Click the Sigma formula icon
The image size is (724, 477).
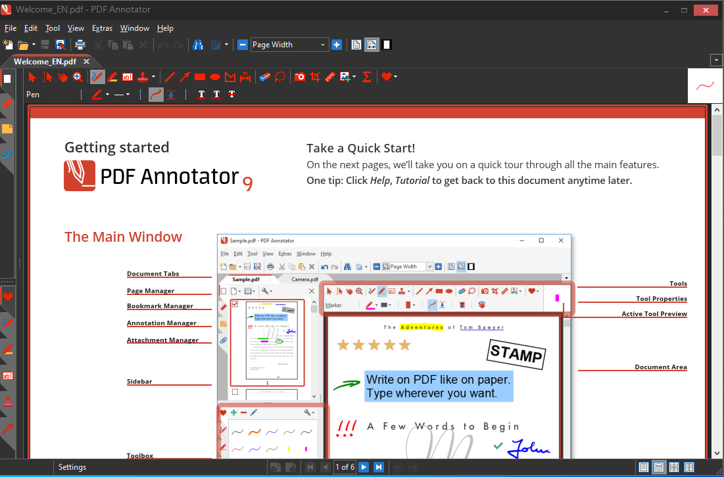pos(367,77)
